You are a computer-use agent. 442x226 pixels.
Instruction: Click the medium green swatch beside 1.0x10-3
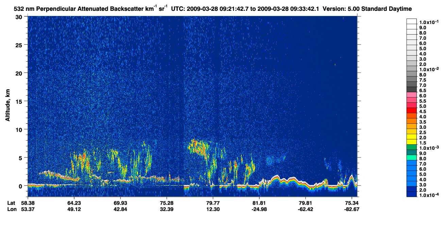[x=412, y=147]
